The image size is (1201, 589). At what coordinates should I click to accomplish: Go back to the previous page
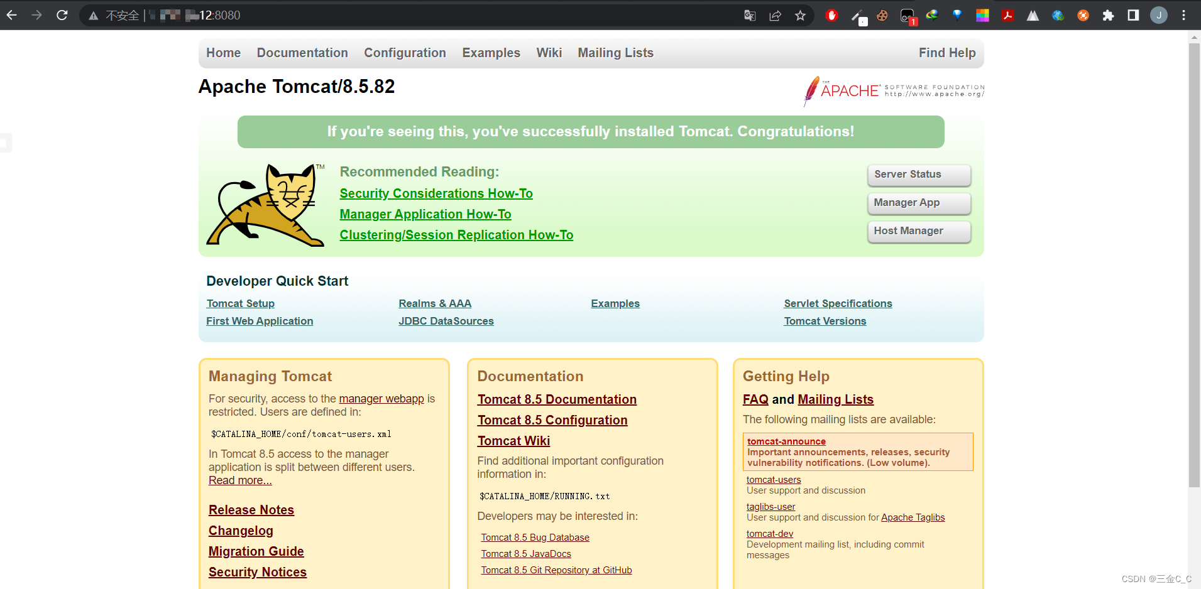click(x=12, y=15)
